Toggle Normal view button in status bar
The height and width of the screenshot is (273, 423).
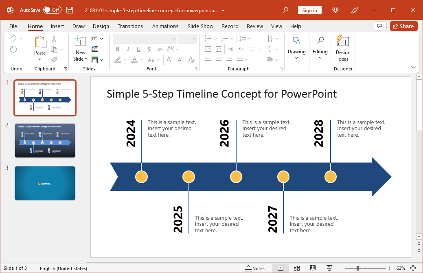(281, 268)
